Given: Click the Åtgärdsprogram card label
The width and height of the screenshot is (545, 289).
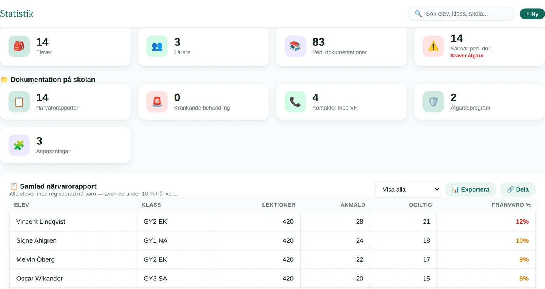Looking at the screenshot, I should point(470,108).
